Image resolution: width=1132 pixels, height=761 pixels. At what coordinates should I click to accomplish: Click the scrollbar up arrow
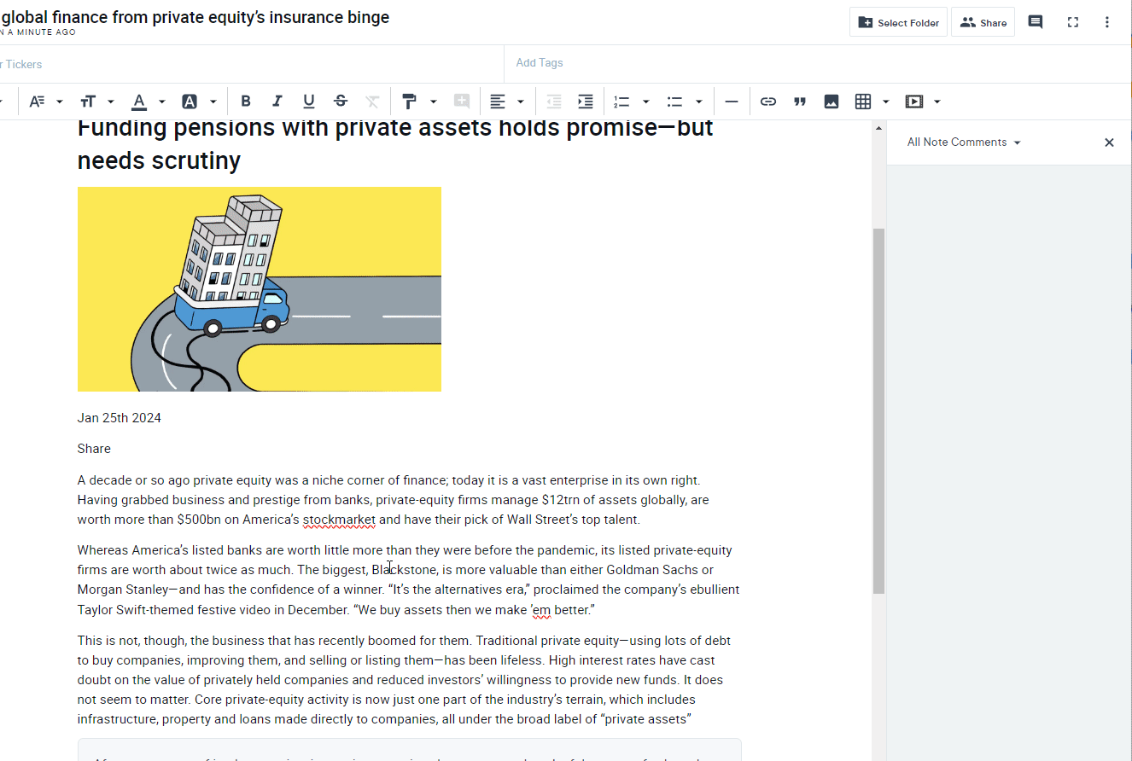tap(878, 128)
